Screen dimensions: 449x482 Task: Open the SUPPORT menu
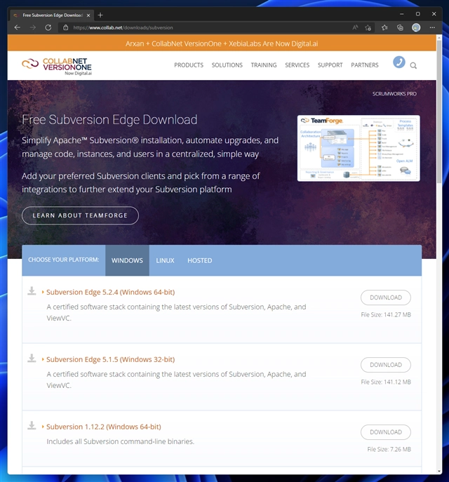[x=330, y=65]
